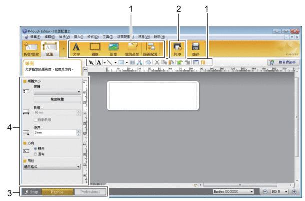Image resolution: width=305 pixels, height=201 pixels.
Task: Click the 列印 (Print) icon
Action: (177, 49)
